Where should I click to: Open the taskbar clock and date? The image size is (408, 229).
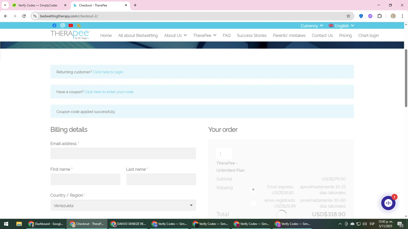click(x=386, y=224)
